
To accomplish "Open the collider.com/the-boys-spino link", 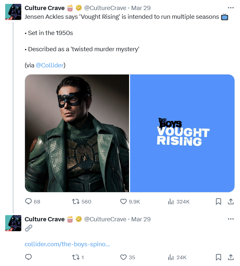I will (x=67, y=244).
